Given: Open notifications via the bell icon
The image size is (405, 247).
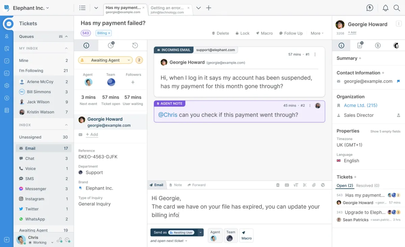Looking at the screenshot, I should tap(385, 8).
